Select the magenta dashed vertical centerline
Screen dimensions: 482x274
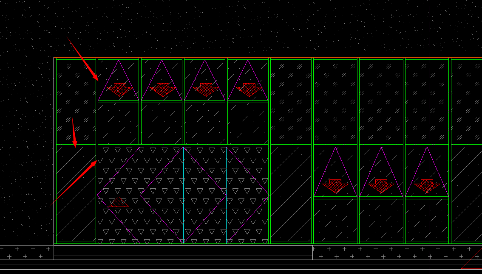click(x=429, y=137)
